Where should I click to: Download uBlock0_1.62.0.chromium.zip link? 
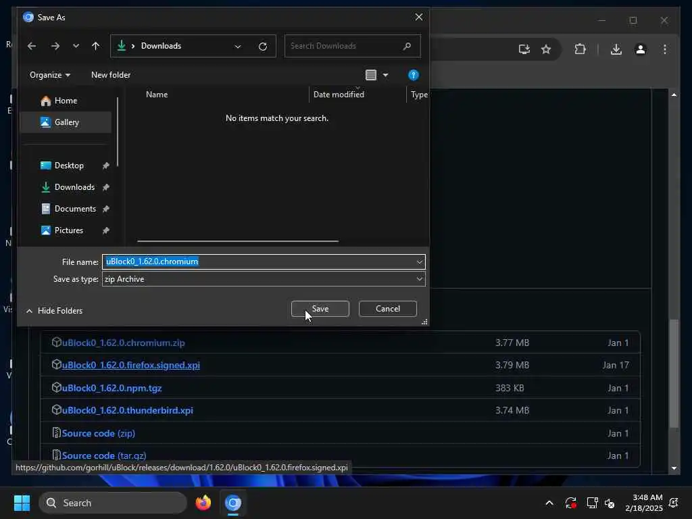click(x=123, y=343)
